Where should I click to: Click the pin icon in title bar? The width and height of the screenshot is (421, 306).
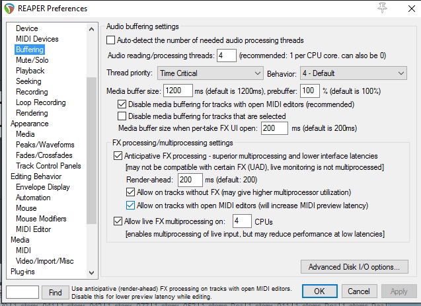click(x=382, y=8)
